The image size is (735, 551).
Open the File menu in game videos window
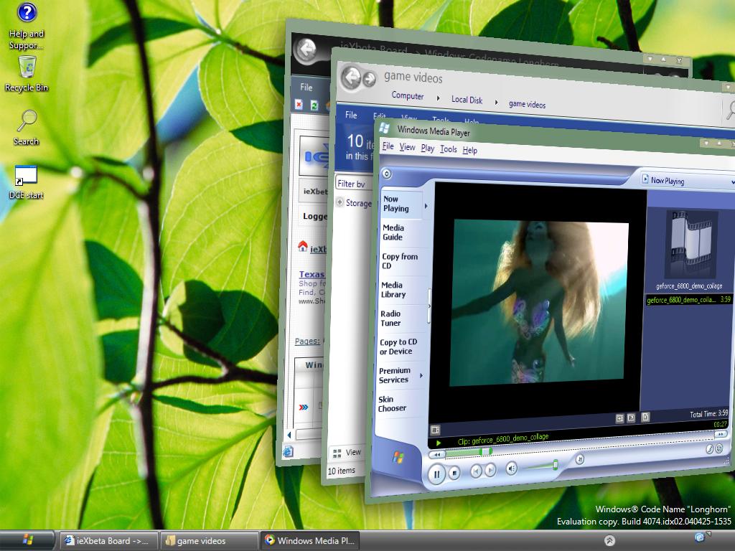(x=351, y=115)
